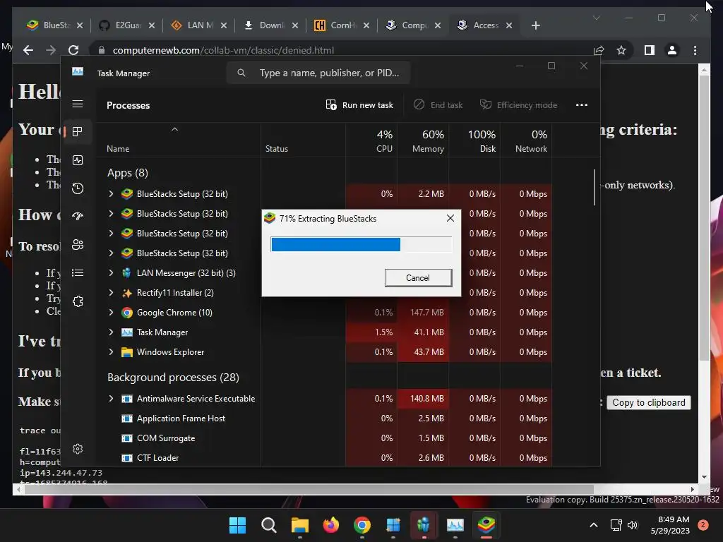Open the taskbar clock and date
The image size is (723, 542).
pos(670,525)
